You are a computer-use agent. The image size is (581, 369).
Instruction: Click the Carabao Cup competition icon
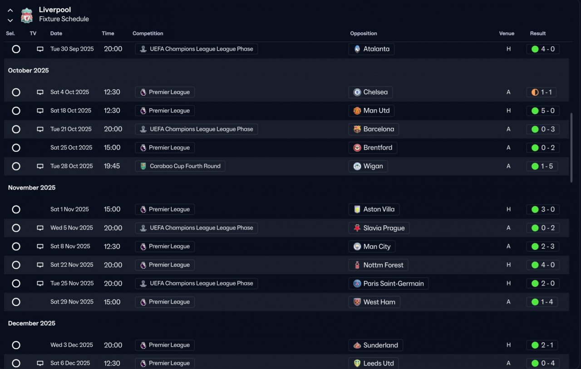(x=143, y=166)
